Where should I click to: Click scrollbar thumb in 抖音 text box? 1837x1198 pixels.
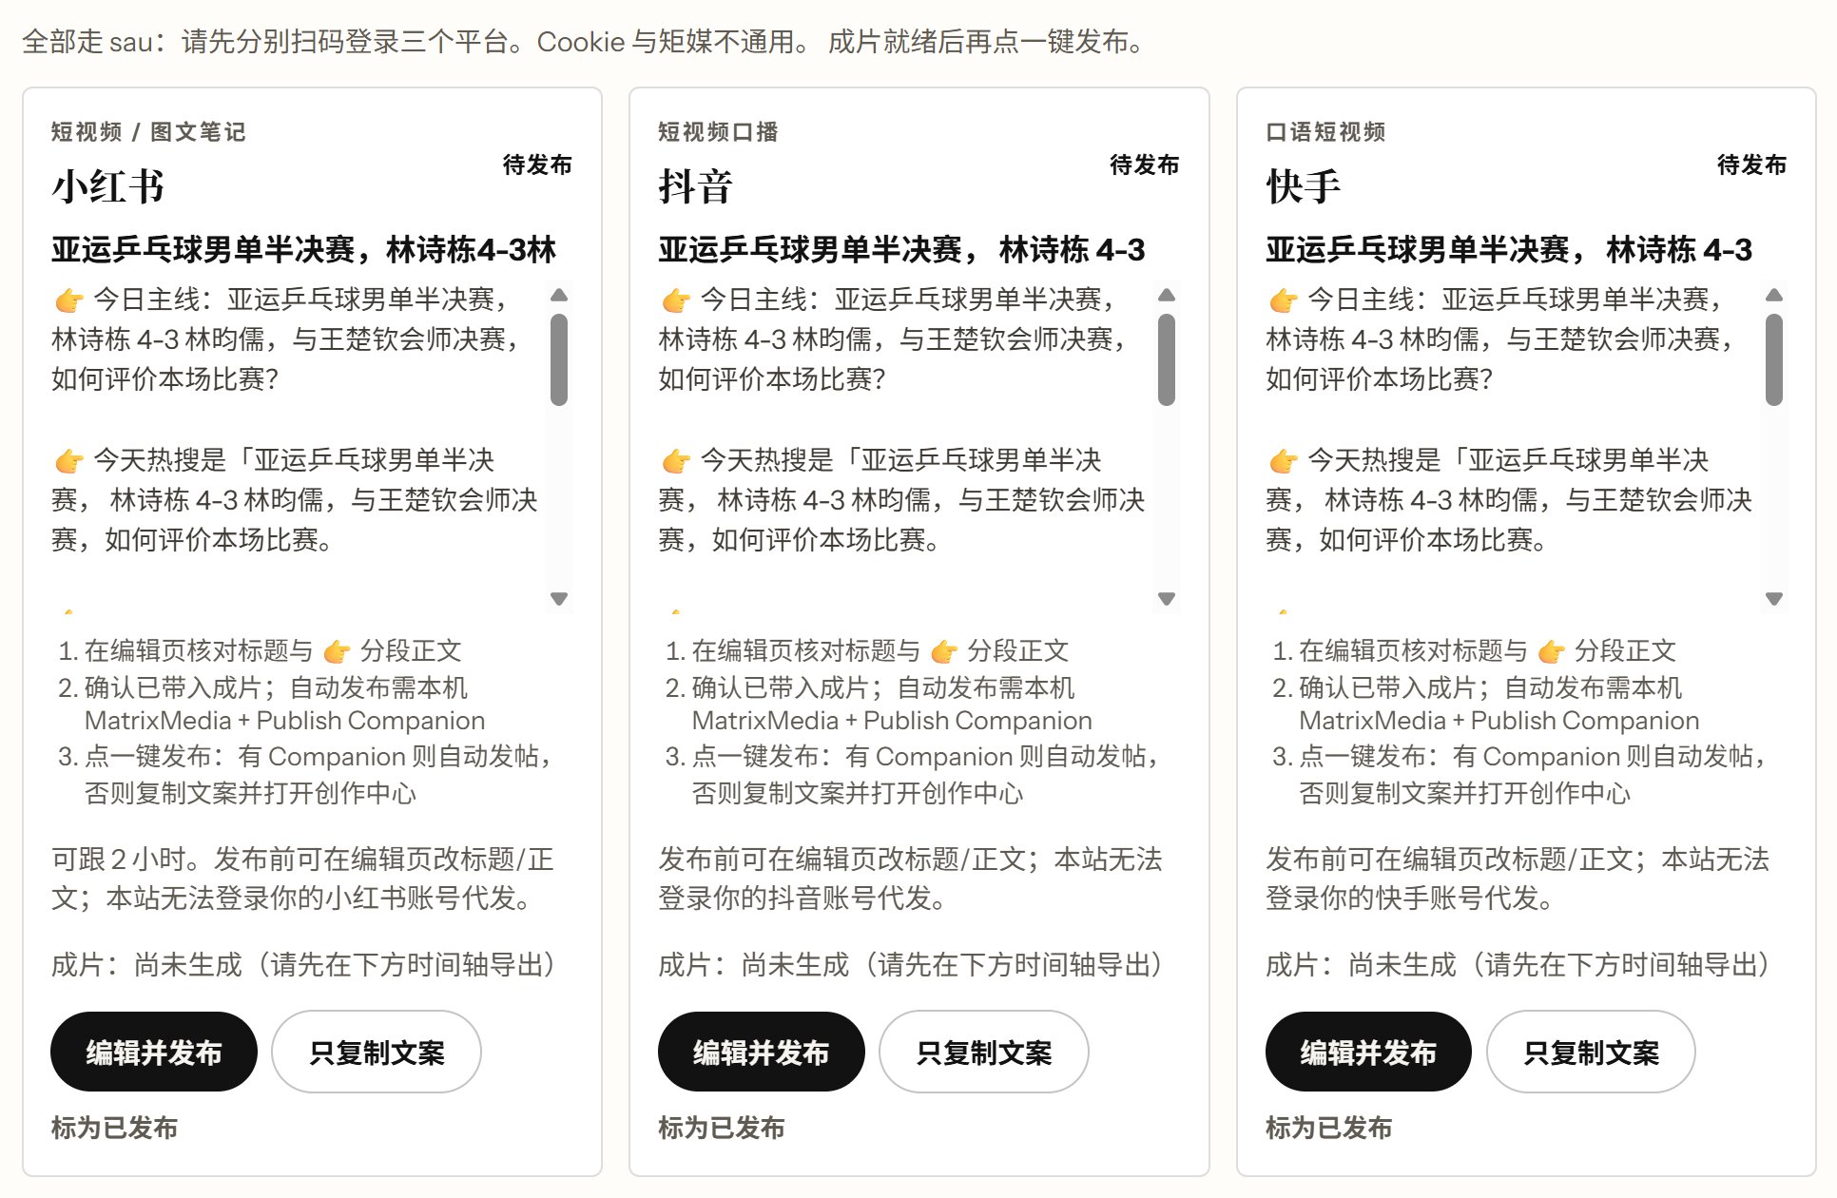[x=1167, y=359]
